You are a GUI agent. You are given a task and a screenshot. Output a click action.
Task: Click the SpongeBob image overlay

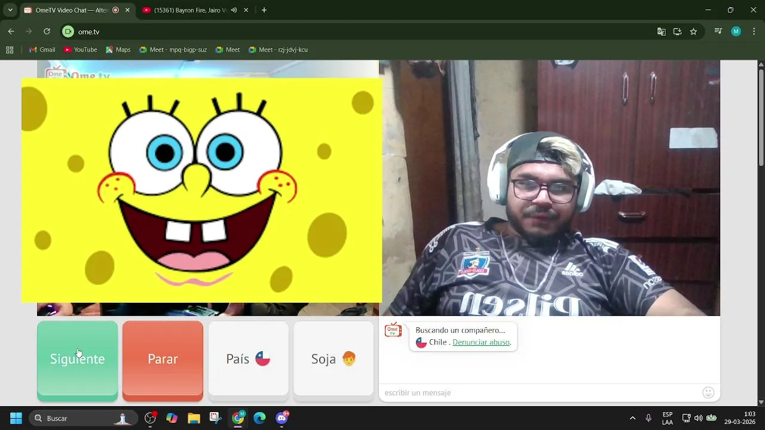(x=201, y=190)
